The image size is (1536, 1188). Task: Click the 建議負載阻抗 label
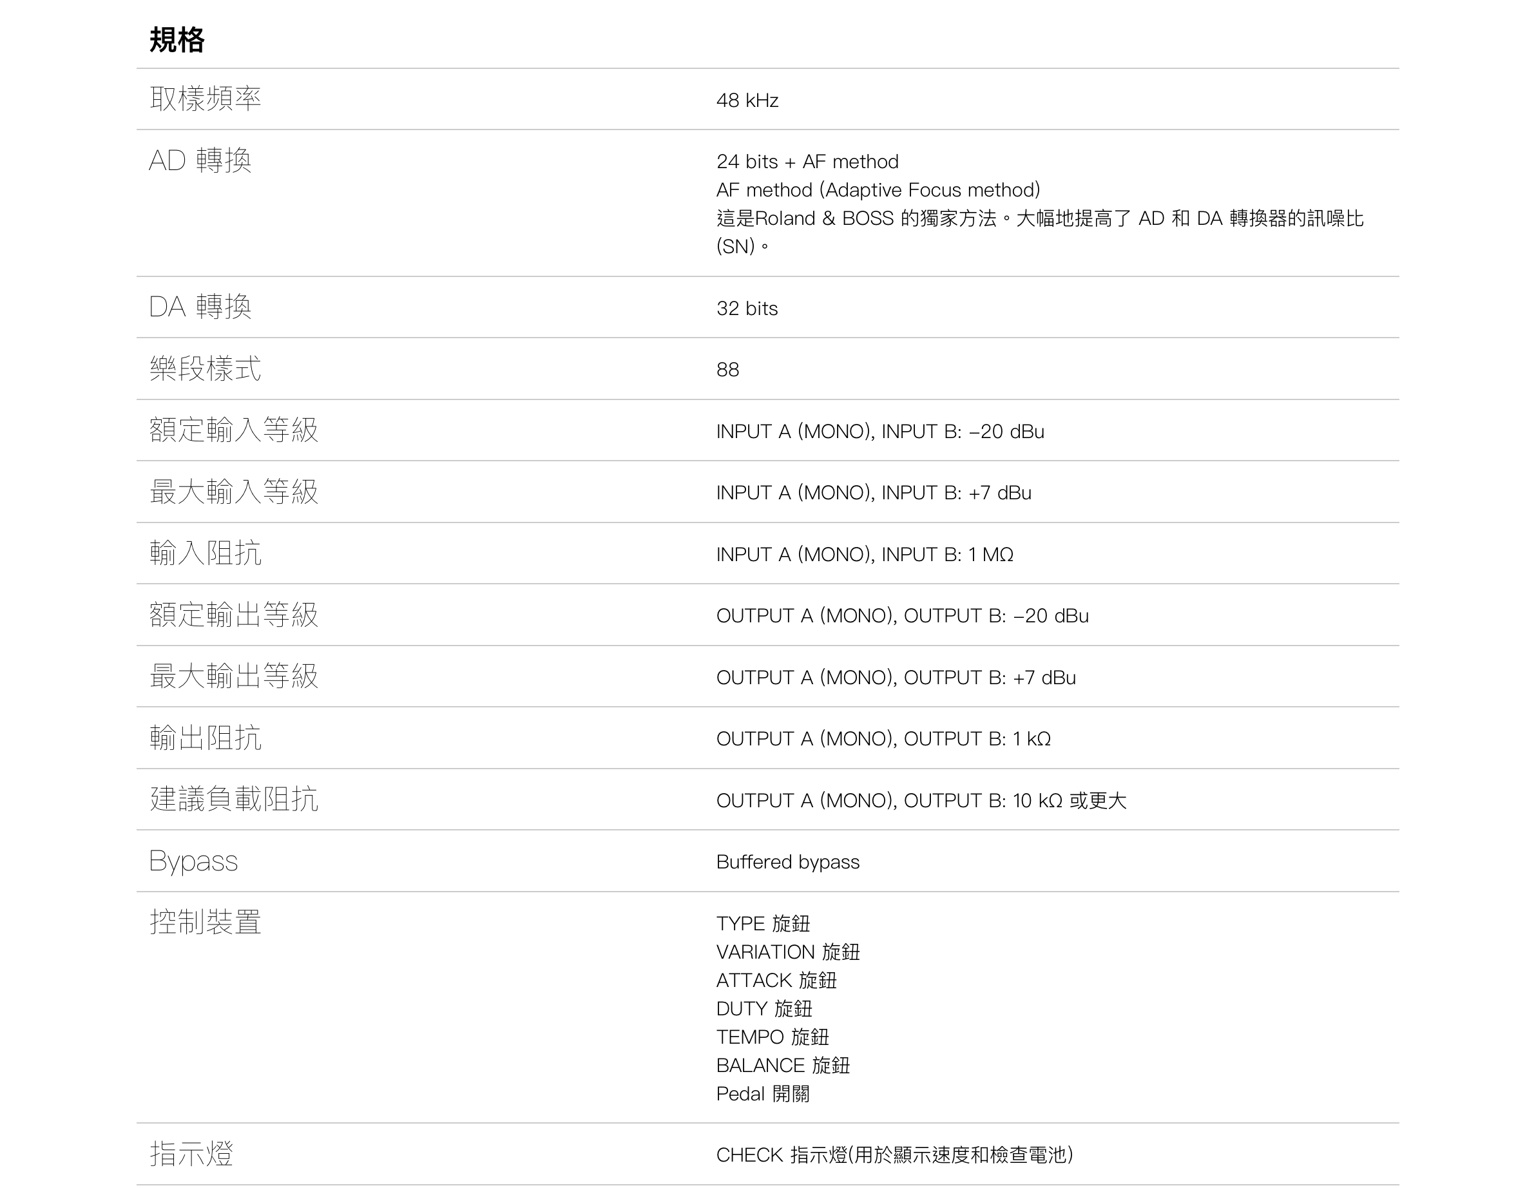click(233, 799)
